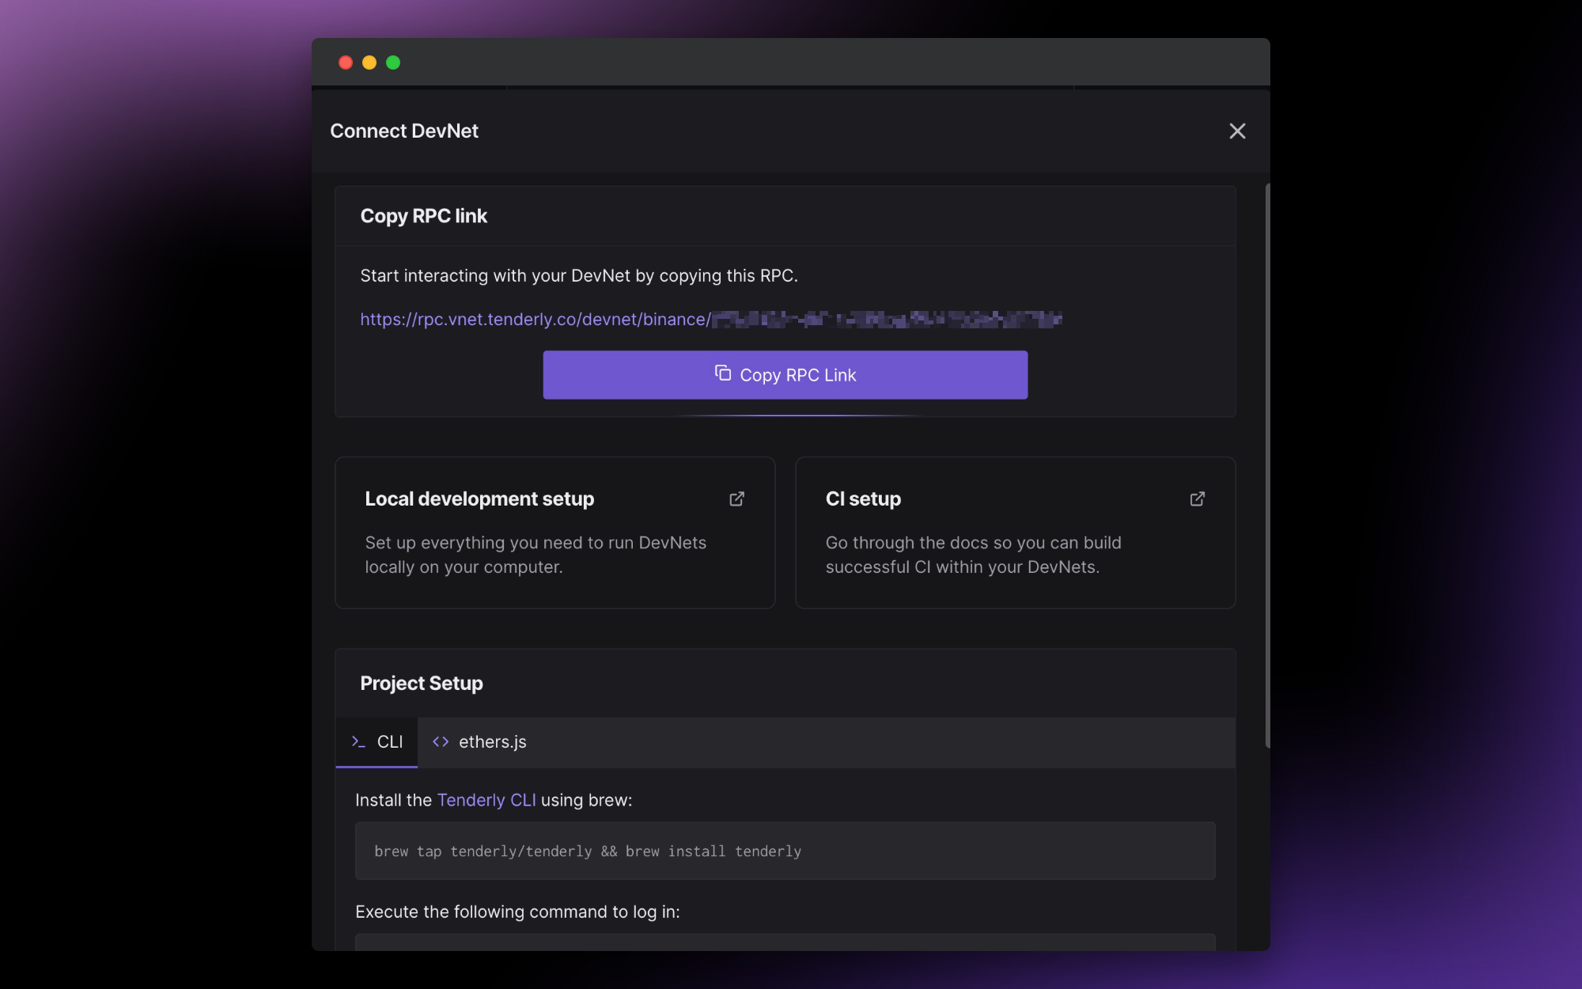Click the dialog's vertical scrollbar
1582x989 pixels.
coord(1267,465)
